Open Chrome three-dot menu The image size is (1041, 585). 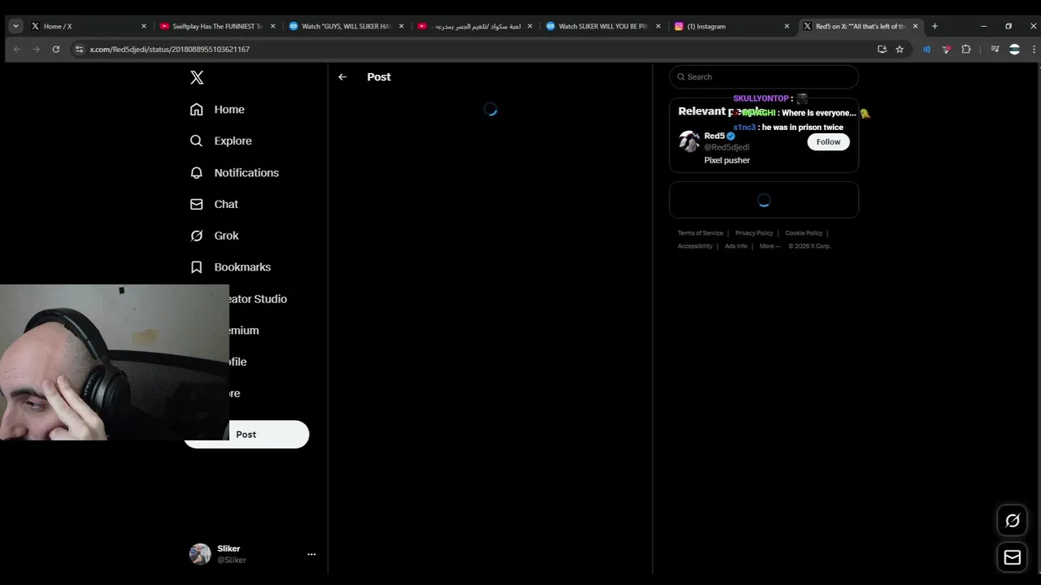click(x=1034, y=49)
